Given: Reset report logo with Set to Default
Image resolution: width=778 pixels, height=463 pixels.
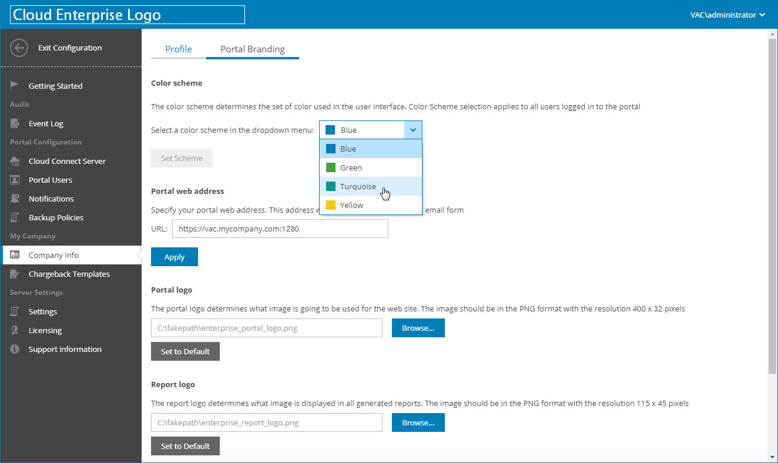Looking at the screenshot, I should pos(185,446).
